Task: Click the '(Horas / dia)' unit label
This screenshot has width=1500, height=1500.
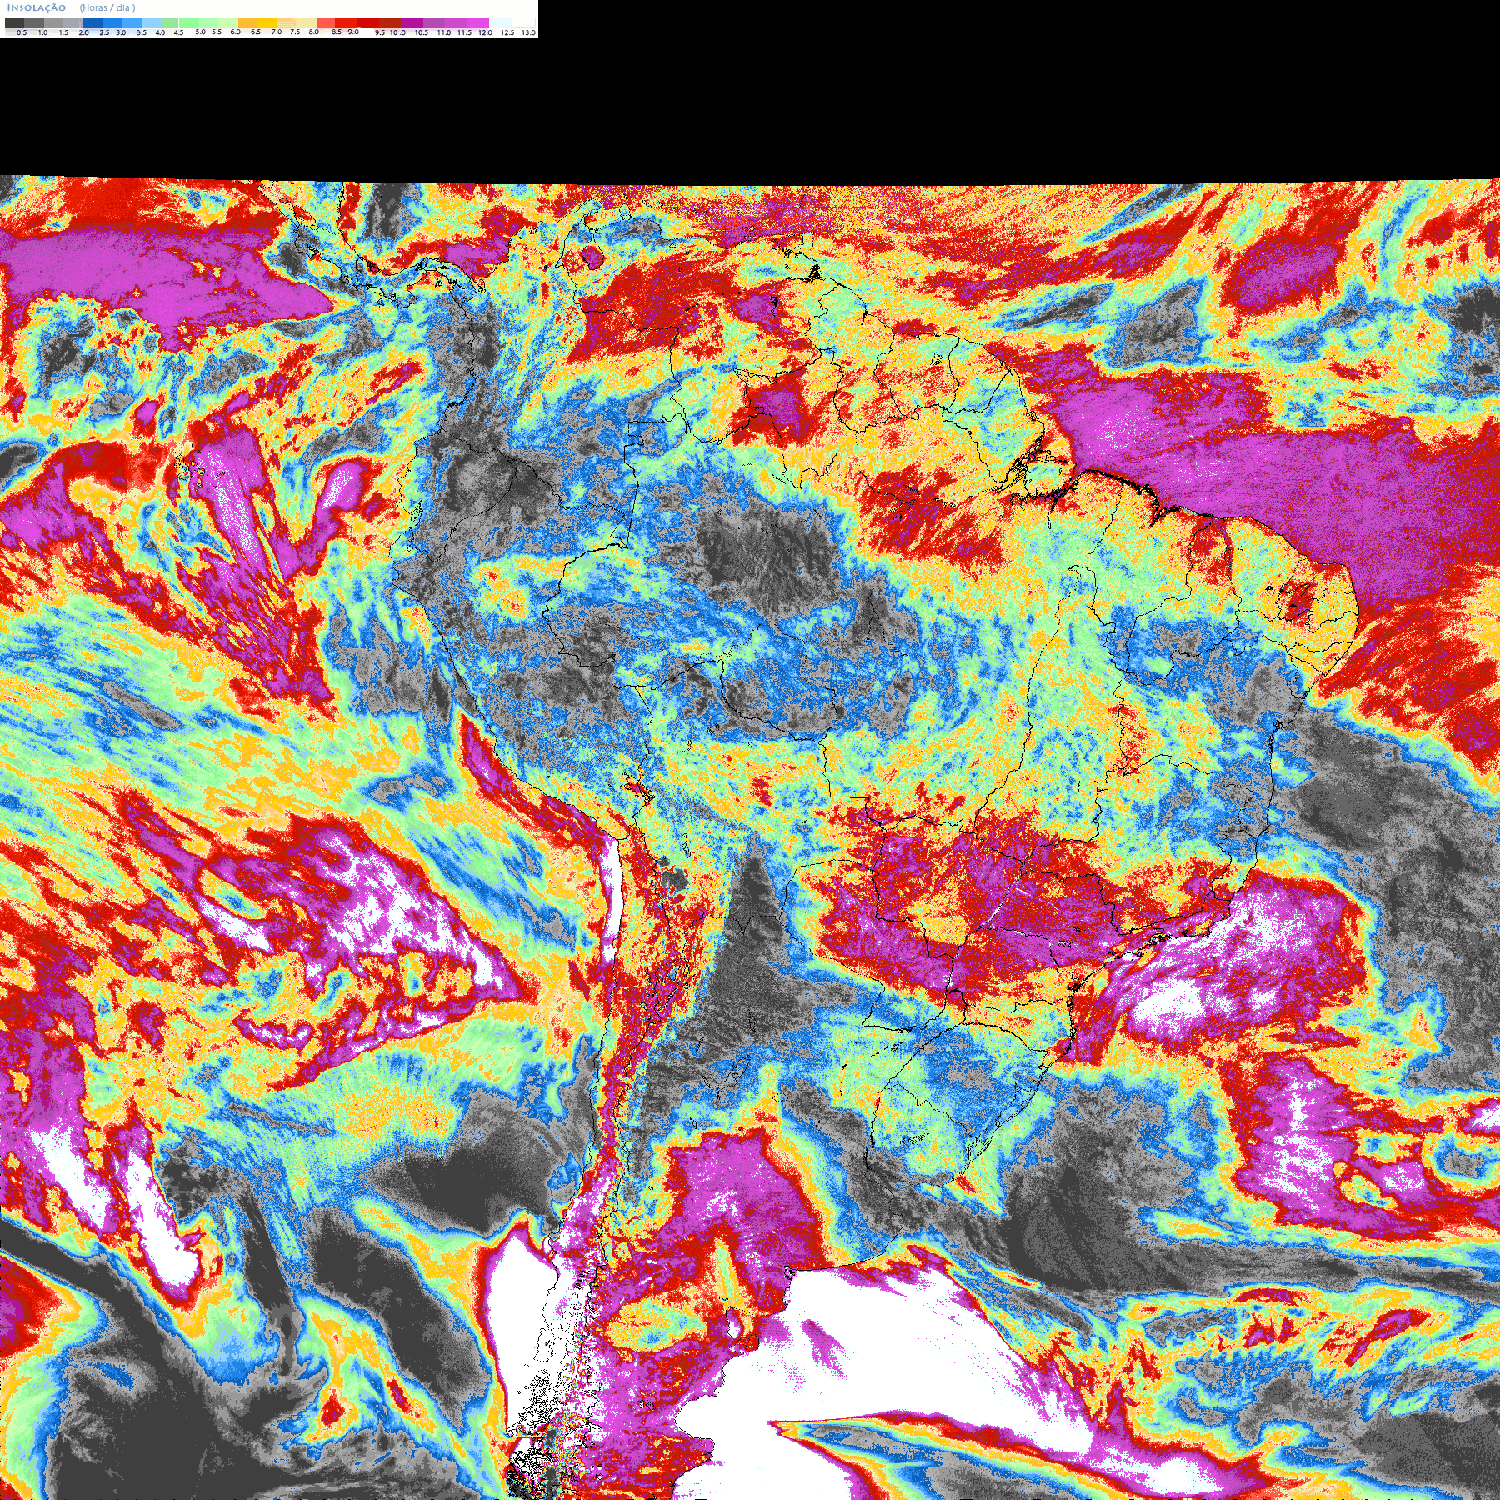Action: click(107, 7)
